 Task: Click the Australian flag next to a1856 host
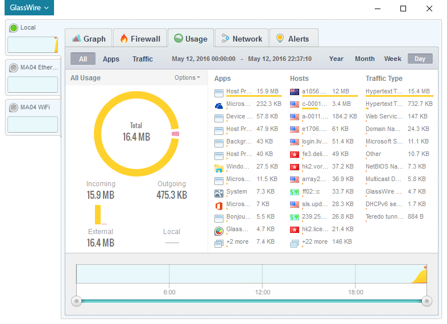click(x=295, y=92)
